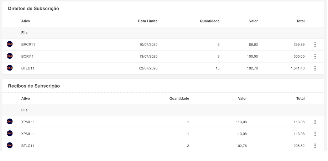Click the Direitos de Subscrição section title
The height and width of the screenshot is (161, 328).
point(33,8)
